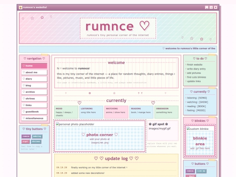Click the READING card book / manga here

pyautogui.click(x=141, y=112)
